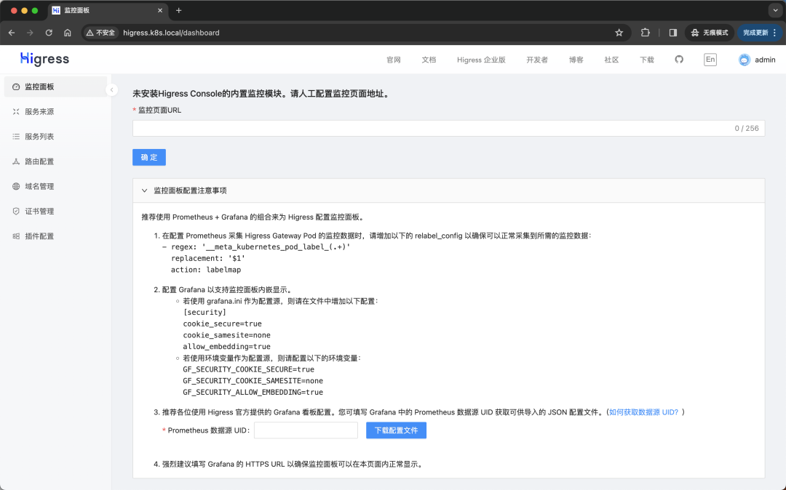Click the browser address bar URL
The height and width of the screenshot is (490, 786).
coord(172,33)
